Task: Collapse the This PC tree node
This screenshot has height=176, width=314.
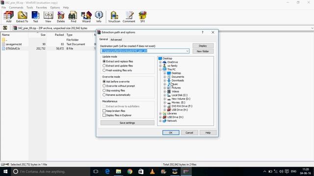Action: pyautogui.click(x=160, y=69)
